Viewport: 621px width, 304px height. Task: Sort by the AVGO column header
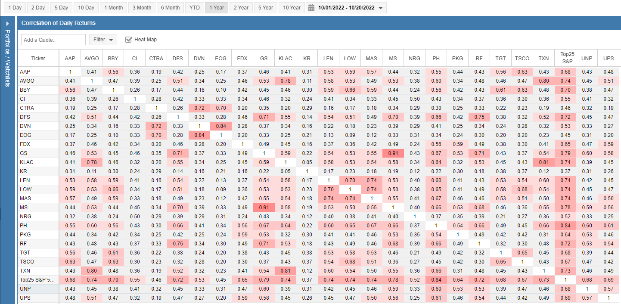pyautogui.click(x=91, y=58)
